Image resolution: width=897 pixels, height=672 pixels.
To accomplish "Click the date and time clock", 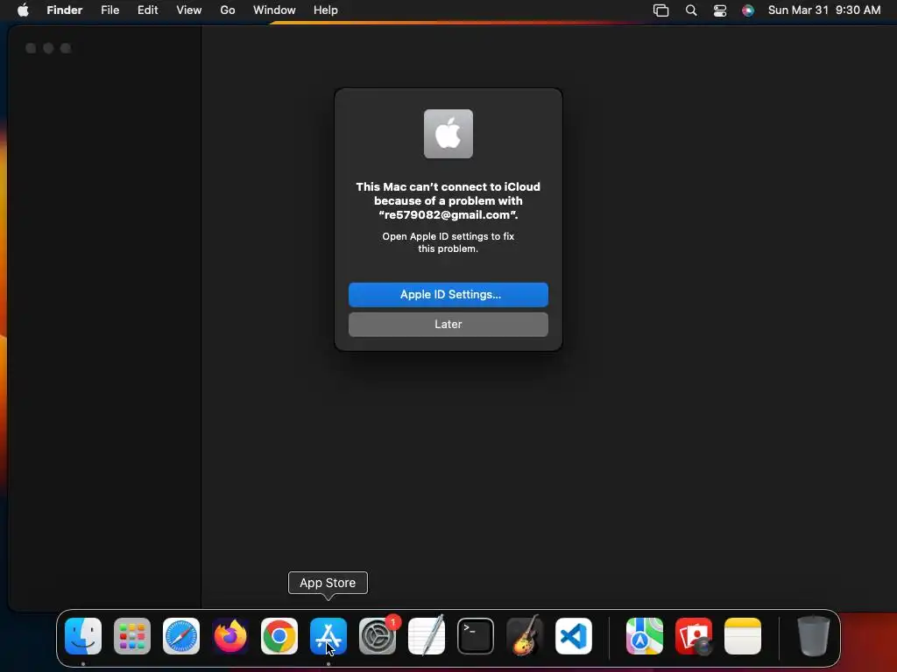I will (x=824, y=10).
